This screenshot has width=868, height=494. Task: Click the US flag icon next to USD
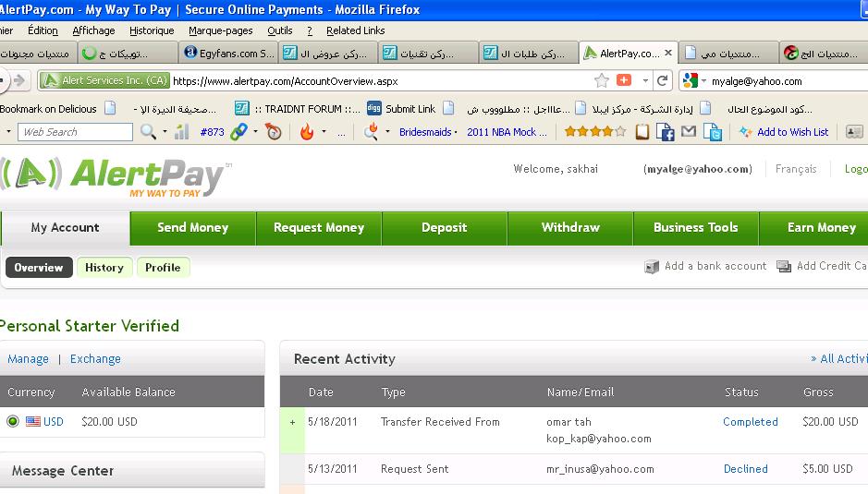33,422
